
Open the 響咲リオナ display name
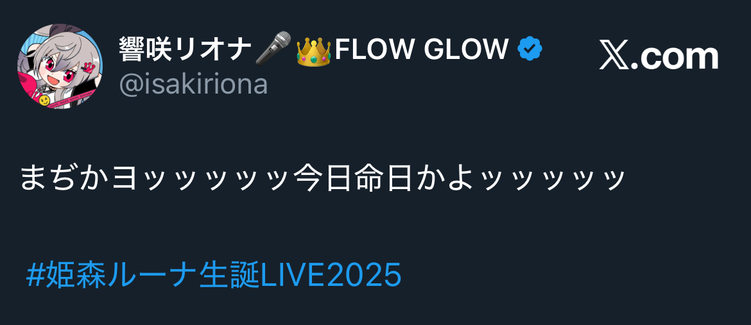(186, 49)
